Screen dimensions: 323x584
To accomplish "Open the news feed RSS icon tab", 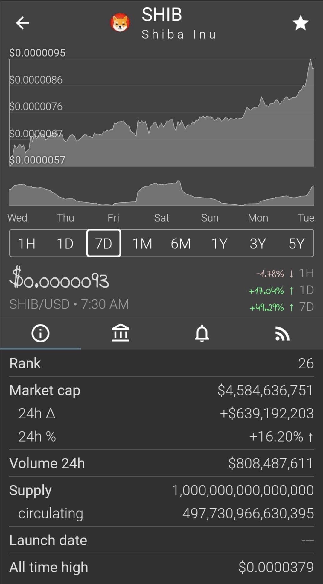I will [x=282, y=333].
